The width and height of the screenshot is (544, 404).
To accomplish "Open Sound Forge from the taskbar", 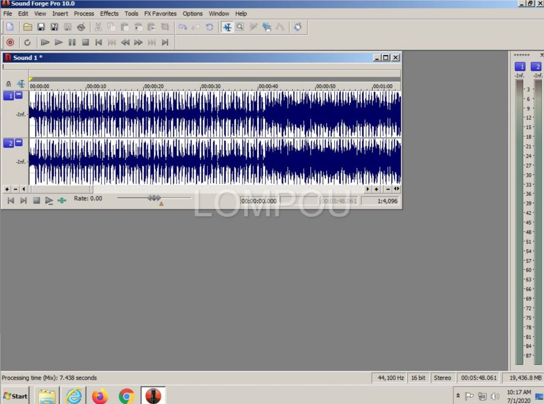I will point(153,396).
